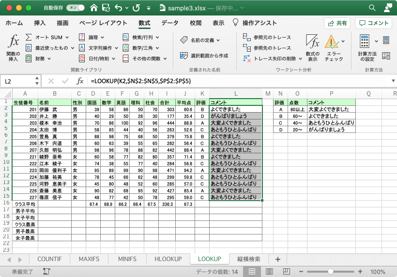Click the zoom slider handle
This screenshot has width=397, height=277.
pyautogui.click(x=330, y=272)
